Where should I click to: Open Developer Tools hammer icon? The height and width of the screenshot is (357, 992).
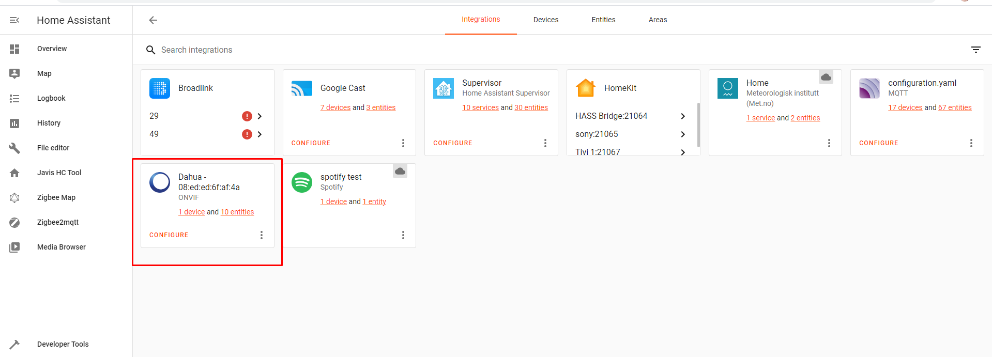(x=14, y=344)
